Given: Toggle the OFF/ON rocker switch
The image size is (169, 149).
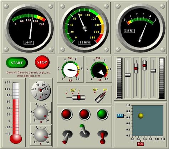Looking at the screenshot, I should click(x=101, y=98).
